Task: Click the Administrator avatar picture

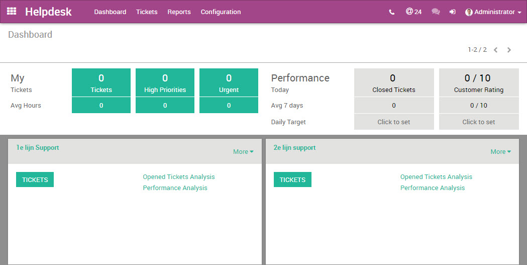Action: [x=469, y=12]
